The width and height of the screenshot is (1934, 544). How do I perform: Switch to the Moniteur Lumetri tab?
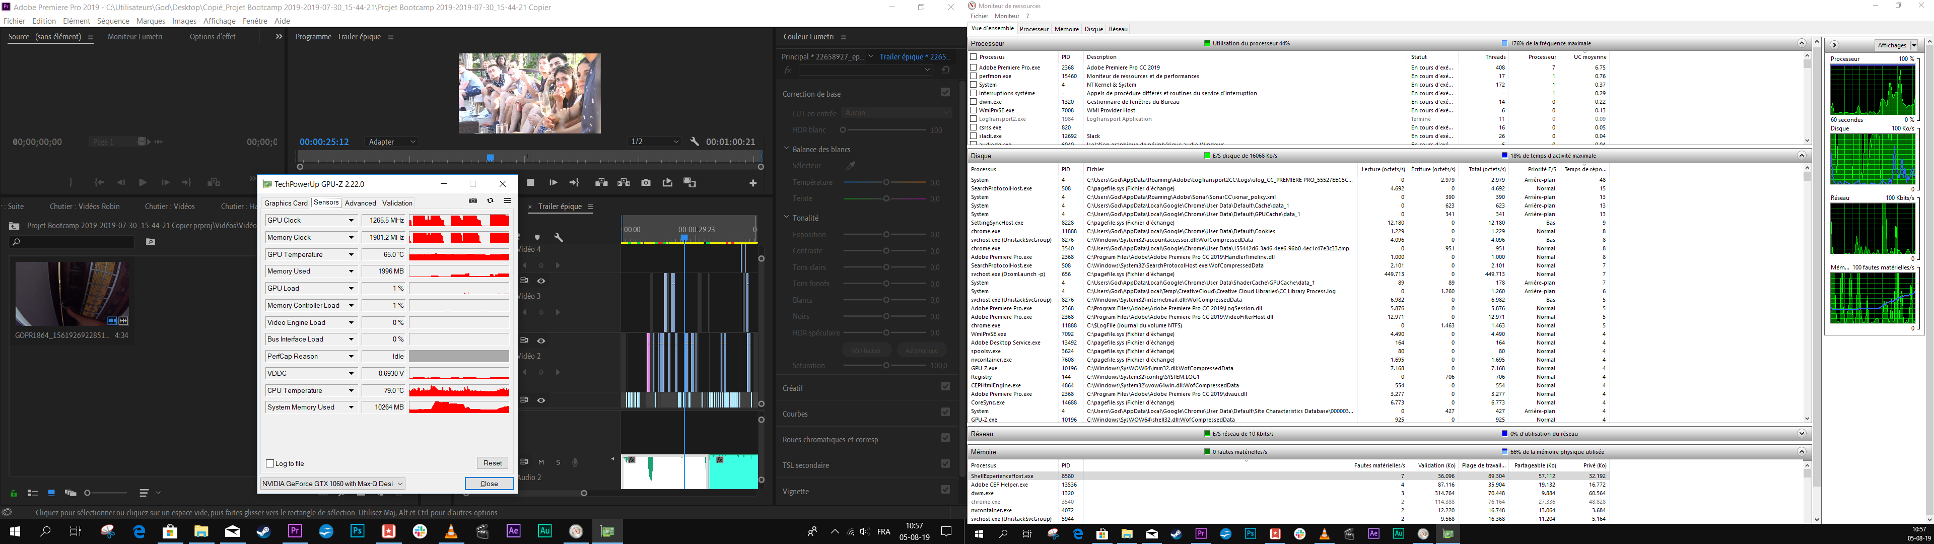pyautogui.click(x=135, y=37)
